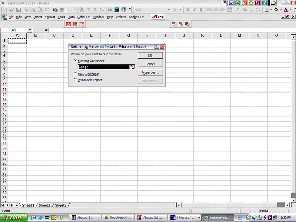Open the Properties... button
The image size is (296, 222).
tap(150, 72)
